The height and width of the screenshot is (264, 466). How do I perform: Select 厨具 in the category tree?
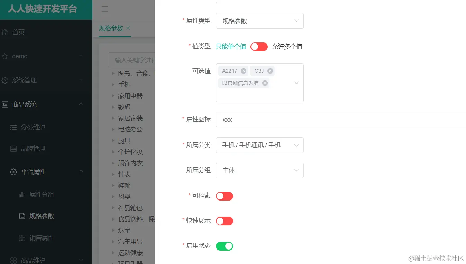click(x=124, y=141)
